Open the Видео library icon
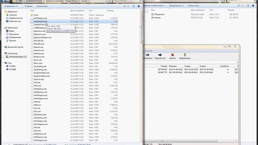The width and height of the screenshot is (258, 145). point(7,31)
